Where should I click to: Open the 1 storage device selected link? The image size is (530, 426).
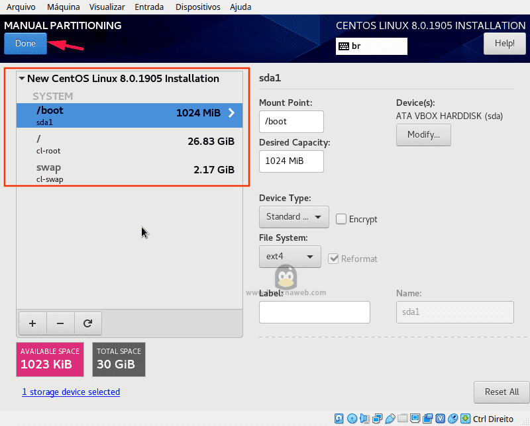click(71, 392)
